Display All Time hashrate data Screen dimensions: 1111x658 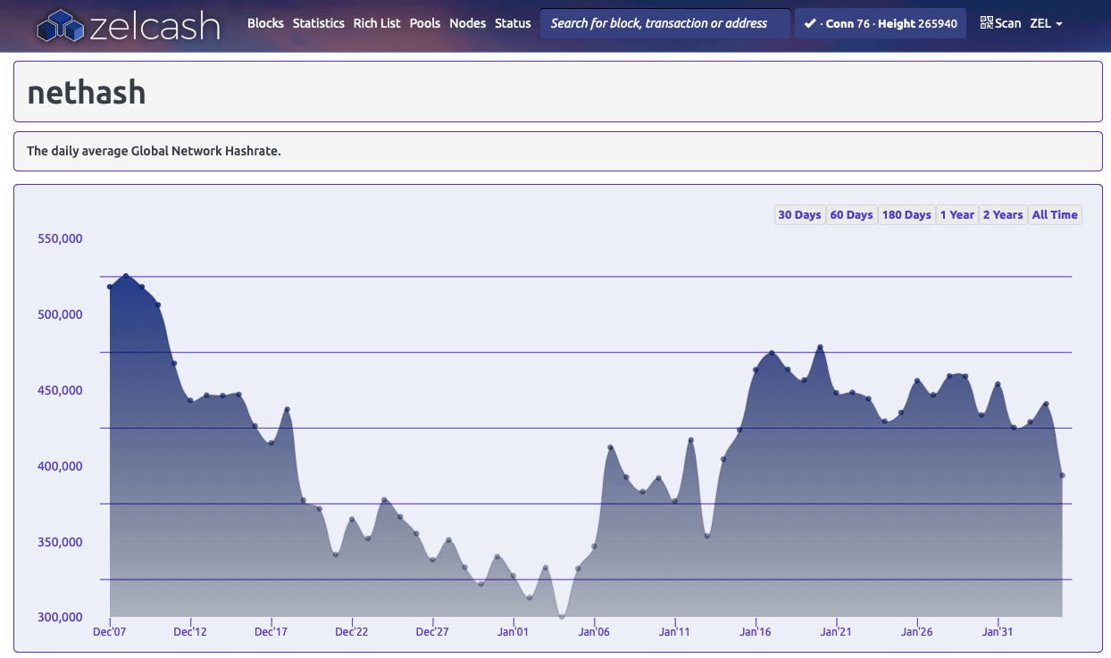[1055, 215]
